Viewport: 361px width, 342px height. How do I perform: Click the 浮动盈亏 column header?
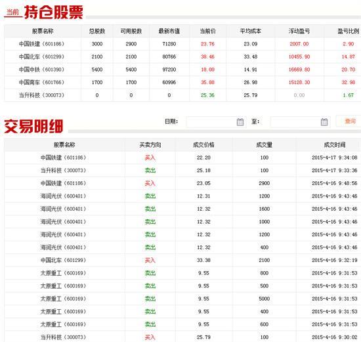point(299,31)
